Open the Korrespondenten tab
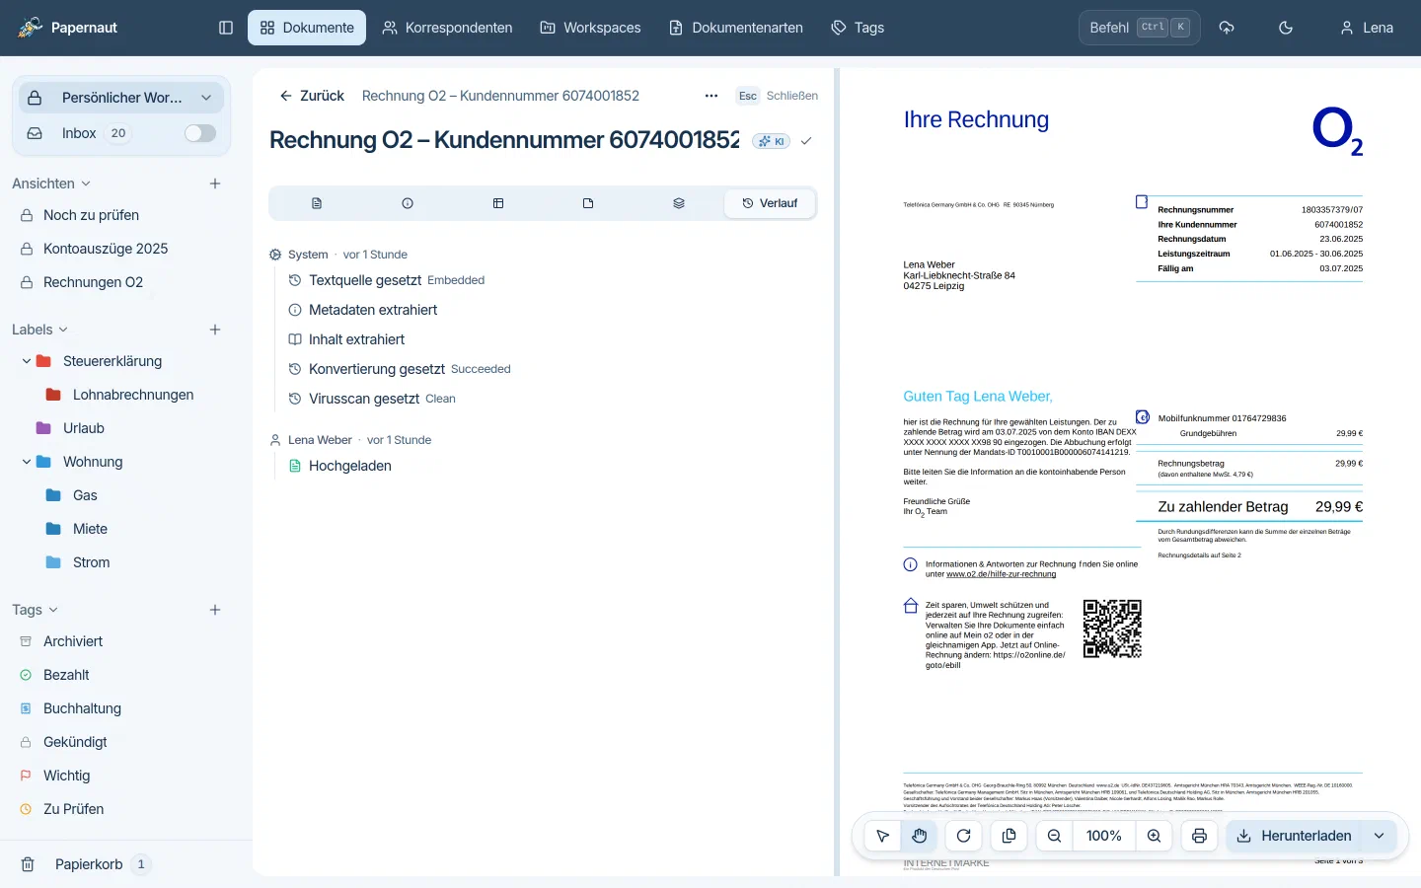Screen dimensions: 1421x888 point(447,28)
